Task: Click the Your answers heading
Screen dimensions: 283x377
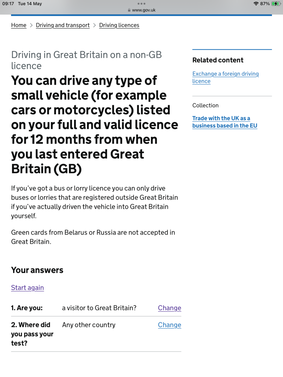Action: point(37,270)
